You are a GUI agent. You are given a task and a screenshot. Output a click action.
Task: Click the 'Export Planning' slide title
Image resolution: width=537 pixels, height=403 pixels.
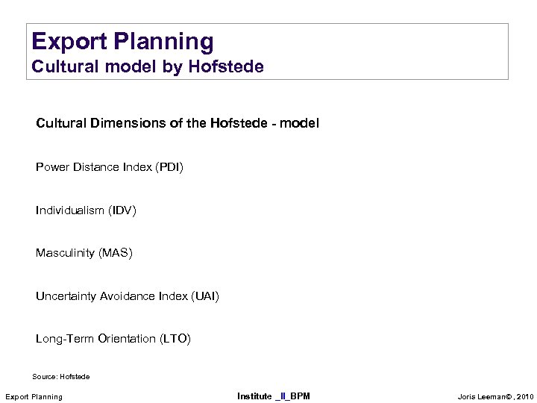click(122, 42)
